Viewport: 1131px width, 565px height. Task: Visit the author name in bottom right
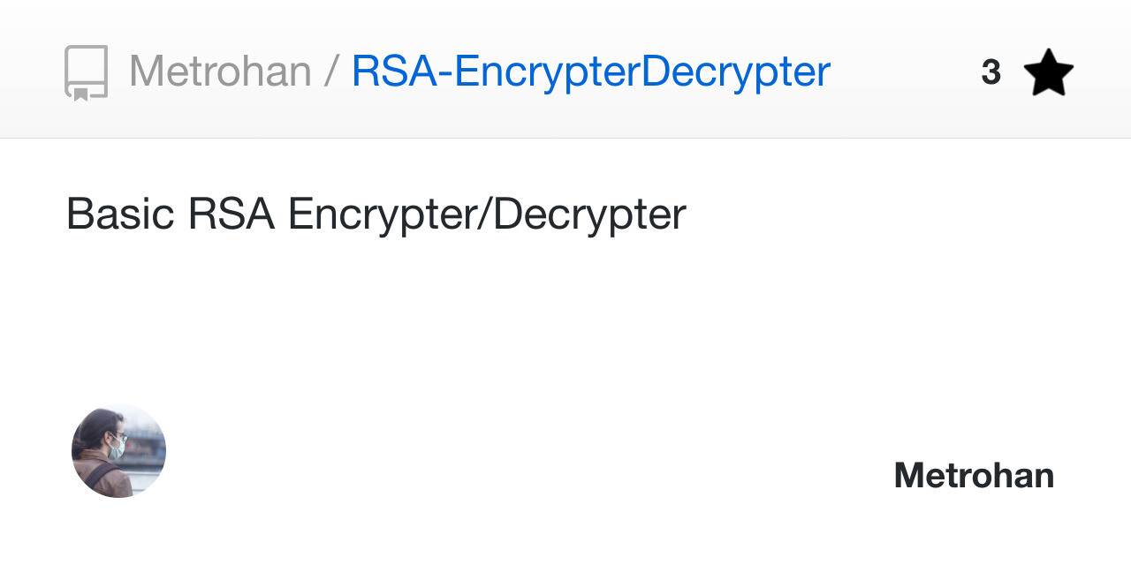pyautogui.click(x=974, y=476)
